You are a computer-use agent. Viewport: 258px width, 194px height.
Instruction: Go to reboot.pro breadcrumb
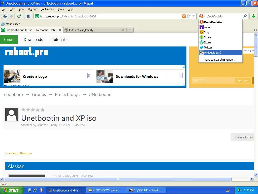(x=13, y=94)
